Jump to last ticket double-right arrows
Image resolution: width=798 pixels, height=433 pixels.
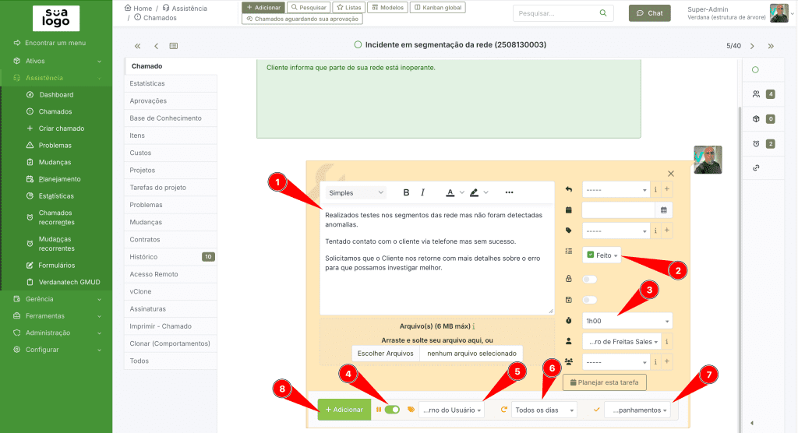771,46
